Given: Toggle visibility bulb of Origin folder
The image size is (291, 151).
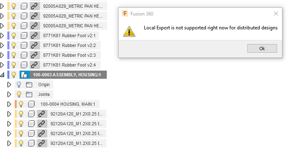Looking at the screenshot, I should 19,85.
